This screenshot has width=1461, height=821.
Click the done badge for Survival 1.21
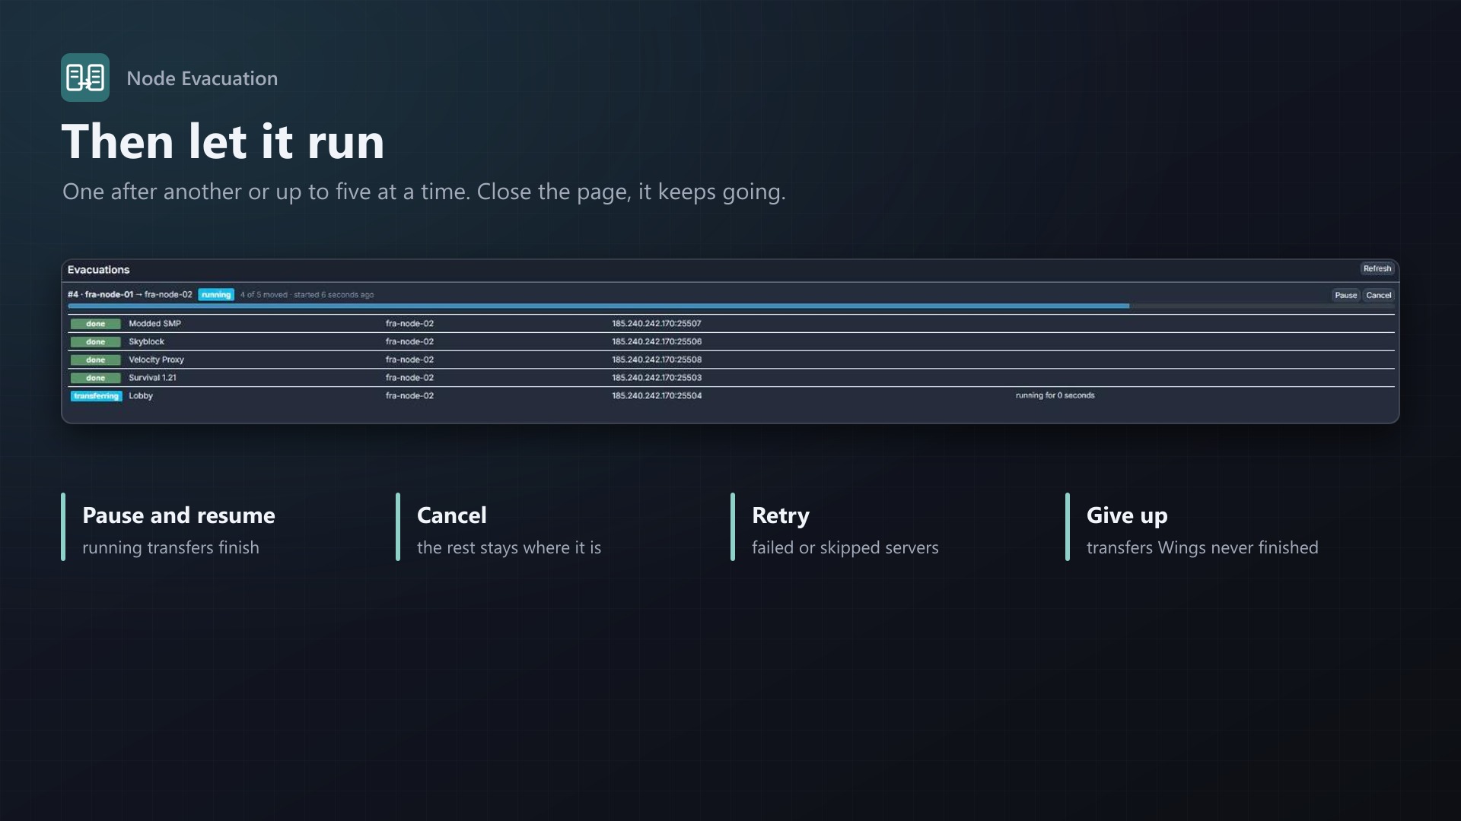point(95,378)
